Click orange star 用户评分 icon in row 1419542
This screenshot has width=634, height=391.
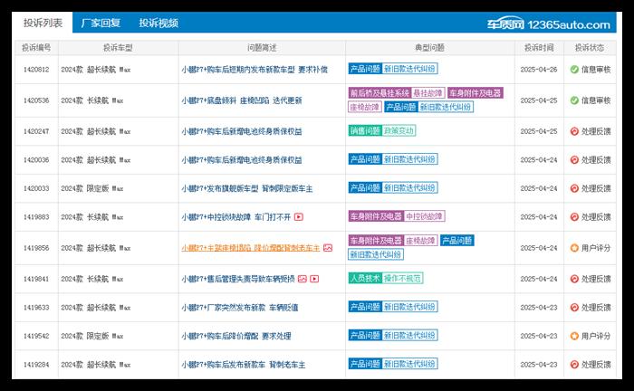[x=574, y=336]
